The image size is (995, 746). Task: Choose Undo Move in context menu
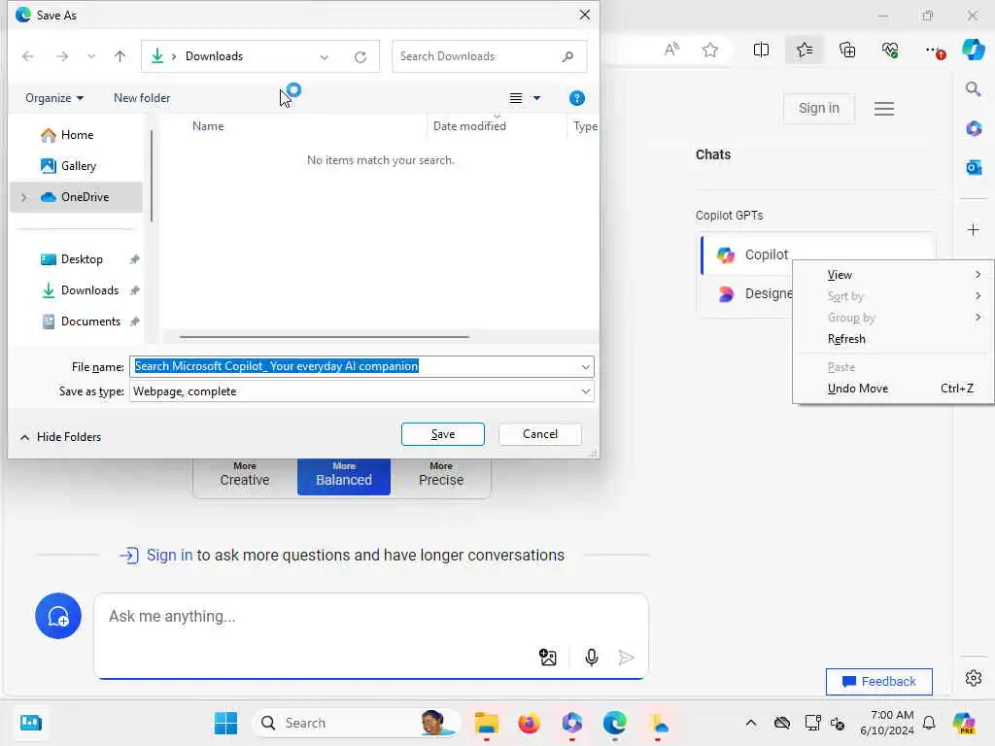893,389
